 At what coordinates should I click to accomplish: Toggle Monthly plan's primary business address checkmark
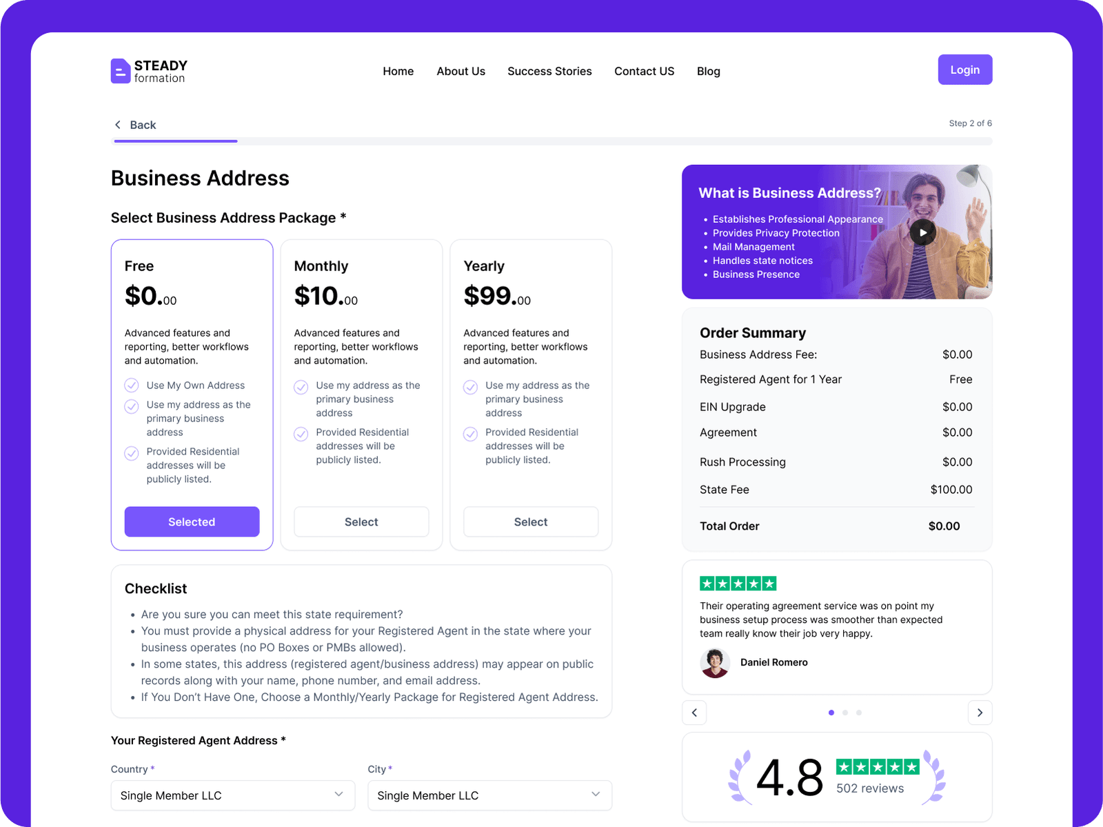301,387
